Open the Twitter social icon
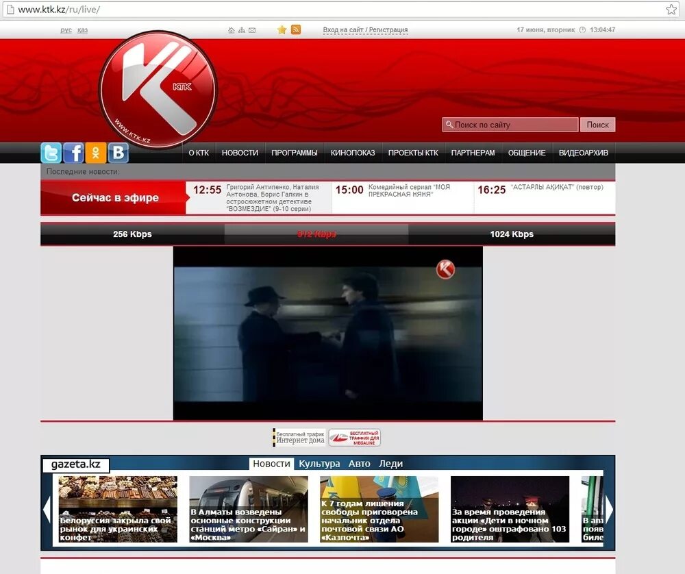Screen dimensions: 685x574 51,153
